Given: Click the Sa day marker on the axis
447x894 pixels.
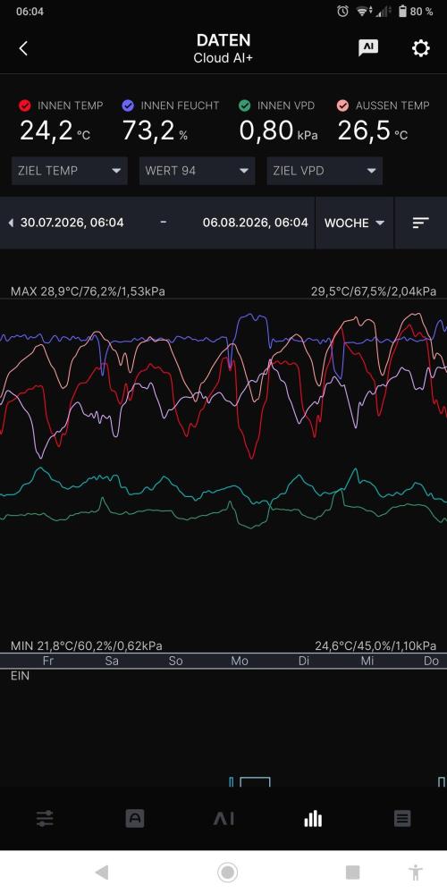Looking at the screenshot, I should (112, 661).
